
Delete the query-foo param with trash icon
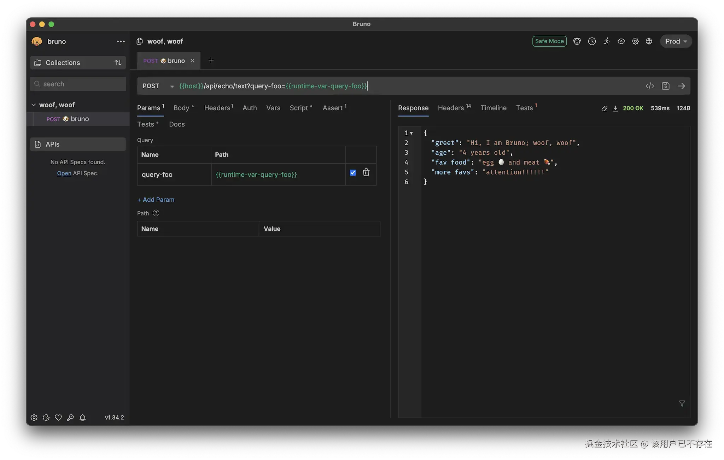(x=366, y=172)
